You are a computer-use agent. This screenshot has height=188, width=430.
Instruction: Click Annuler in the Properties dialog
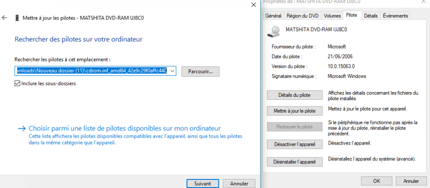411,181
